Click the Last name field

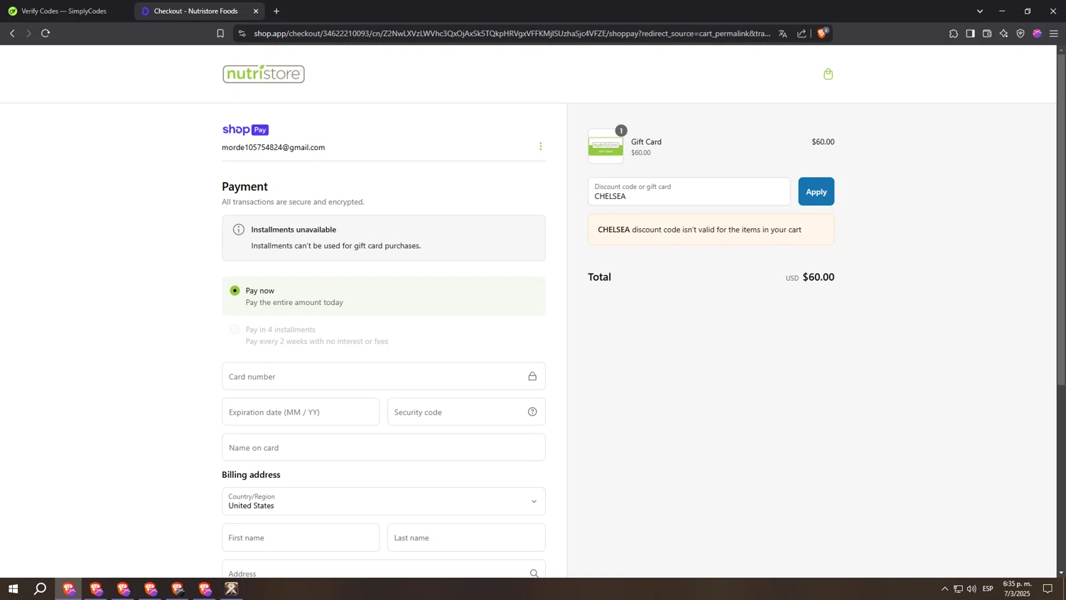tap(466, 537)
